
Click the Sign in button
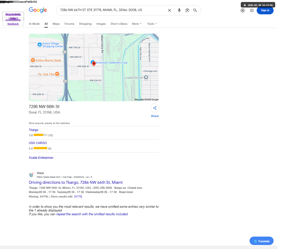(265, 10)
